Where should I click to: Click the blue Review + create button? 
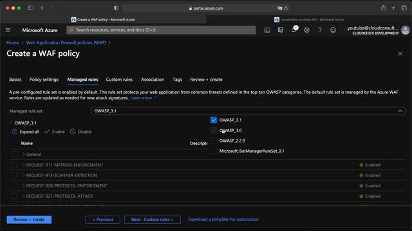click(29, 219)
